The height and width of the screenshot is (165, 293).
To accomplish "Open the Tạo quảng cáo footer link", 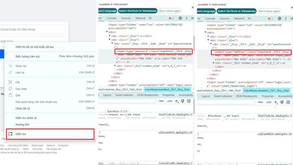I will pyautogui.click(x=54, y=149).
